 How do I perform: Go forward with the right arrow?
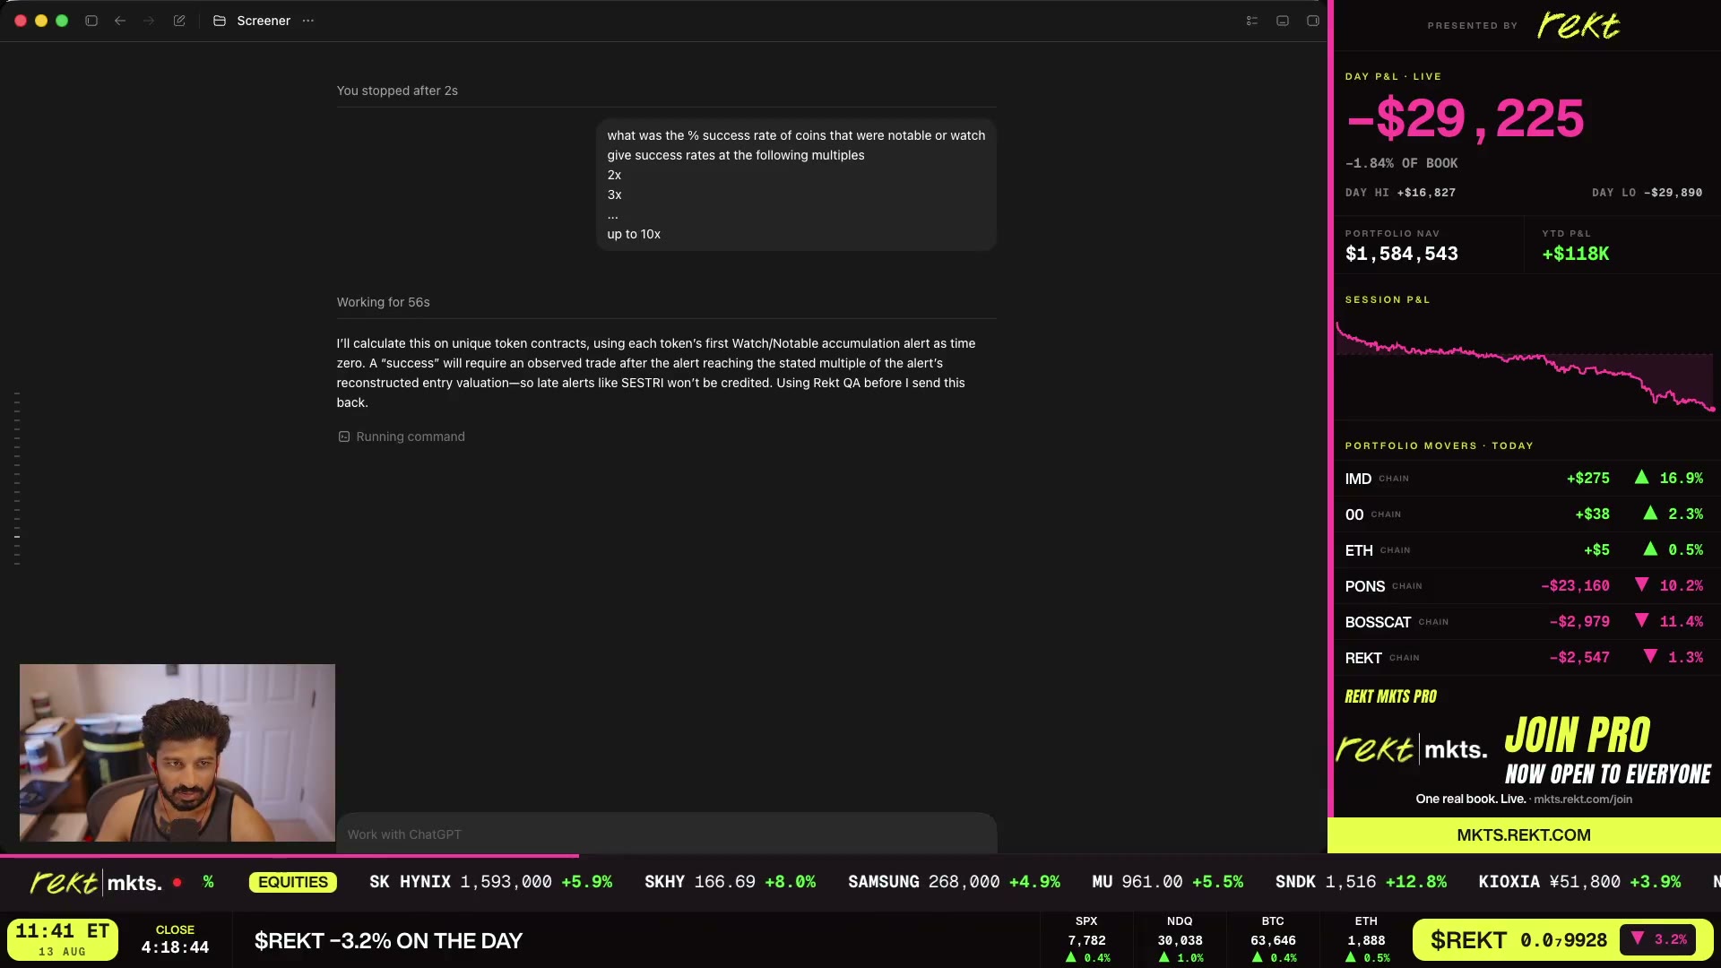pos(149,21)
